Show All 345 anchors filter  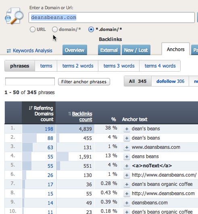(138, 81)
